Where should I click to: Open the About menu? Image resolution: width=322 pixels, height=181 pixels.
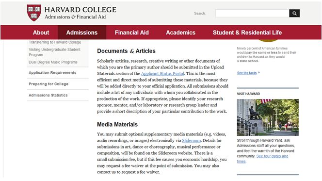(x=41, y=33)
